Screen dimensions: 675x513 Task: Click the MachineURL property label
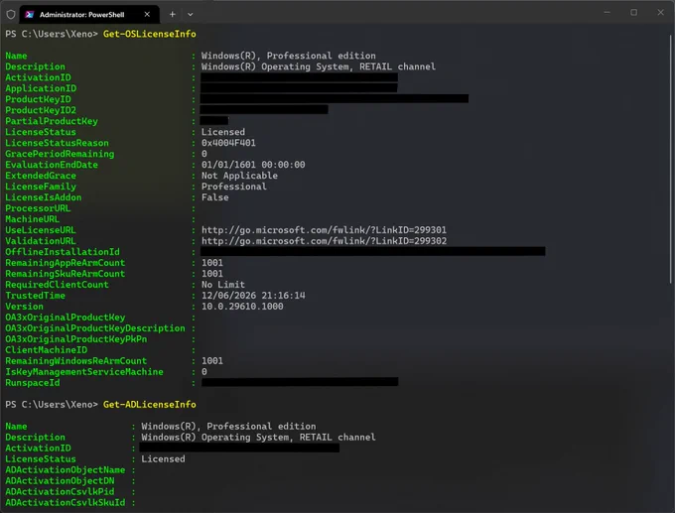[x=33, y=219]
